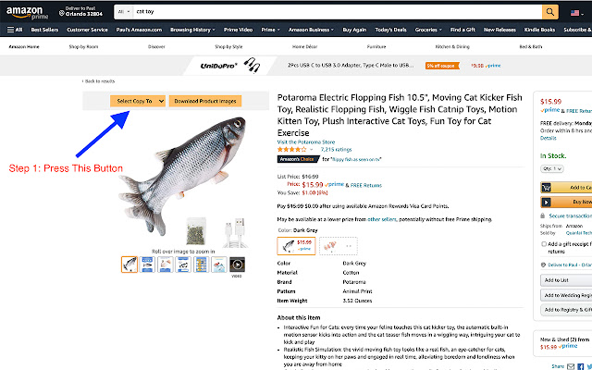Viewport: 592px width, 370px height.
Task: Click Download Product Images button
Action: point(205,101)
